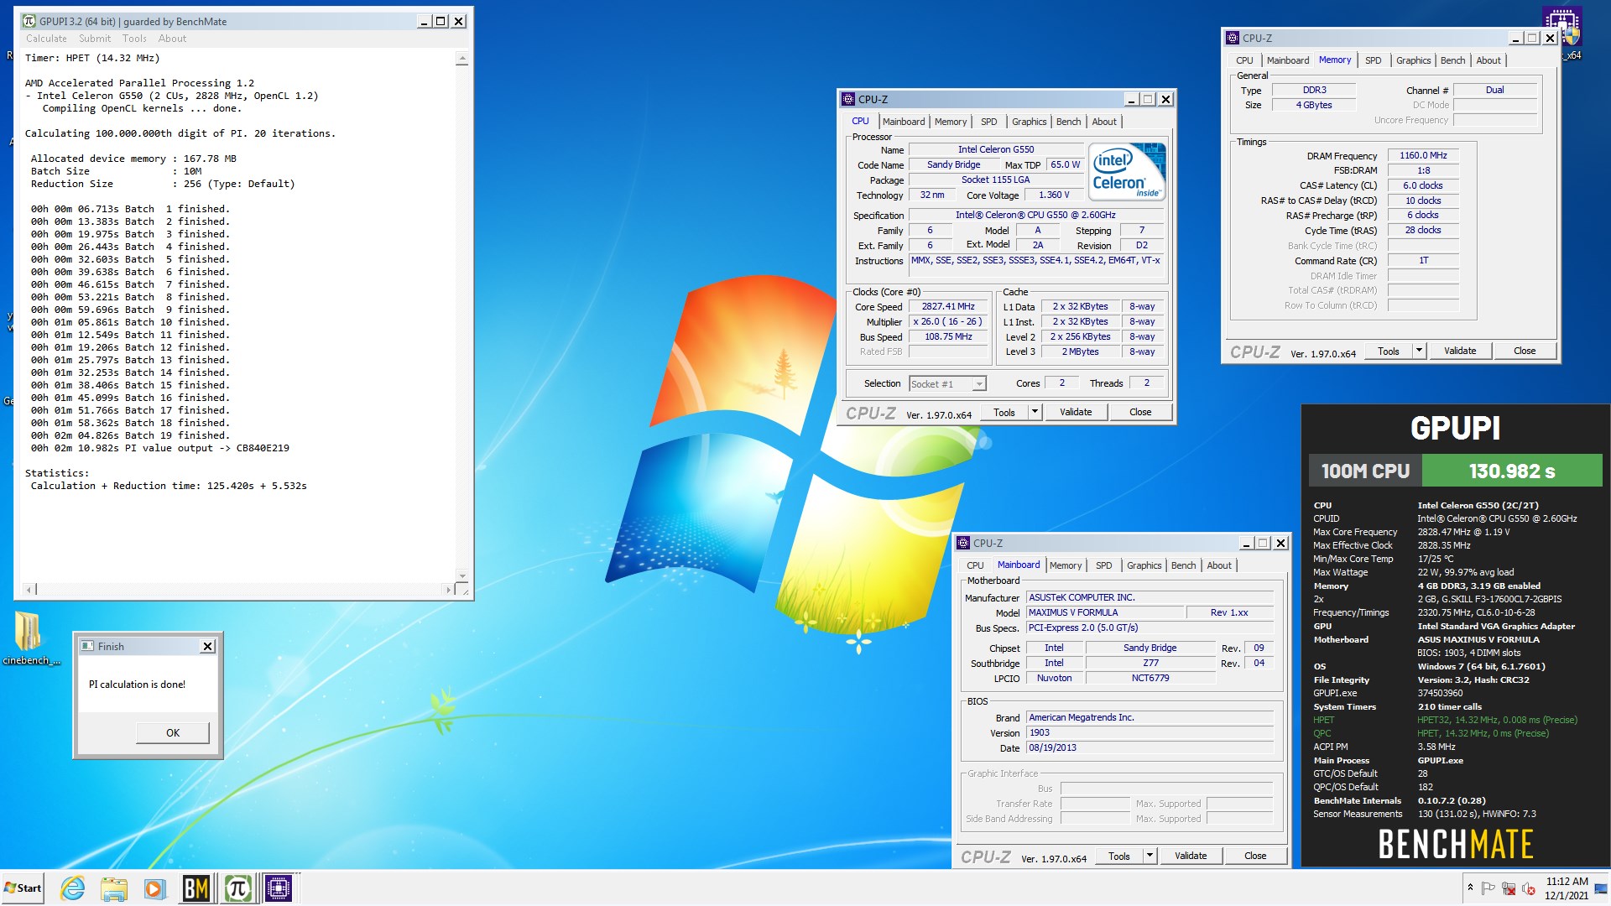Click the Intel Celeron logo in CPU-Z
This screenshot has height=906, width=1611.
point(1127,172)
